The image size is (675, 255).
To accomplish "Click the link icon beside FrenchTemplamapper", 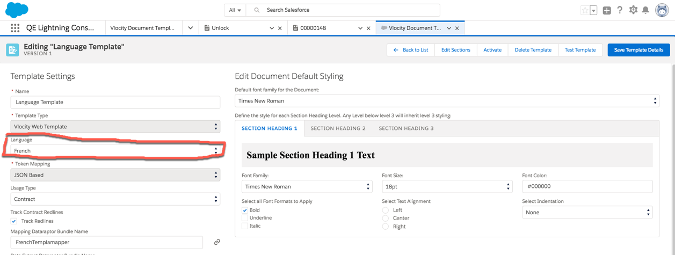I will click(217, 242).
